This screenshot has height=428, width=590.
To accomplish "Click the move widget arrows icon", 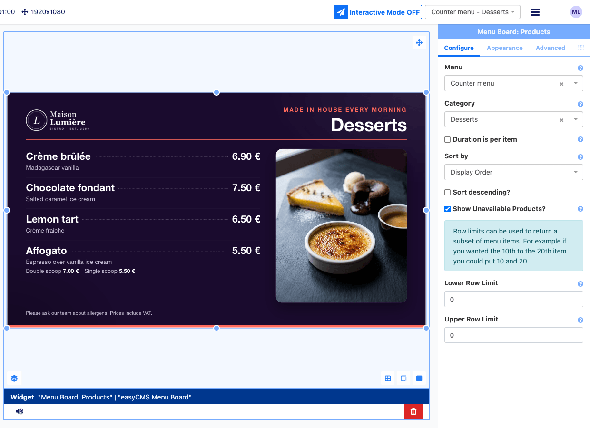I will coord(419,43).
